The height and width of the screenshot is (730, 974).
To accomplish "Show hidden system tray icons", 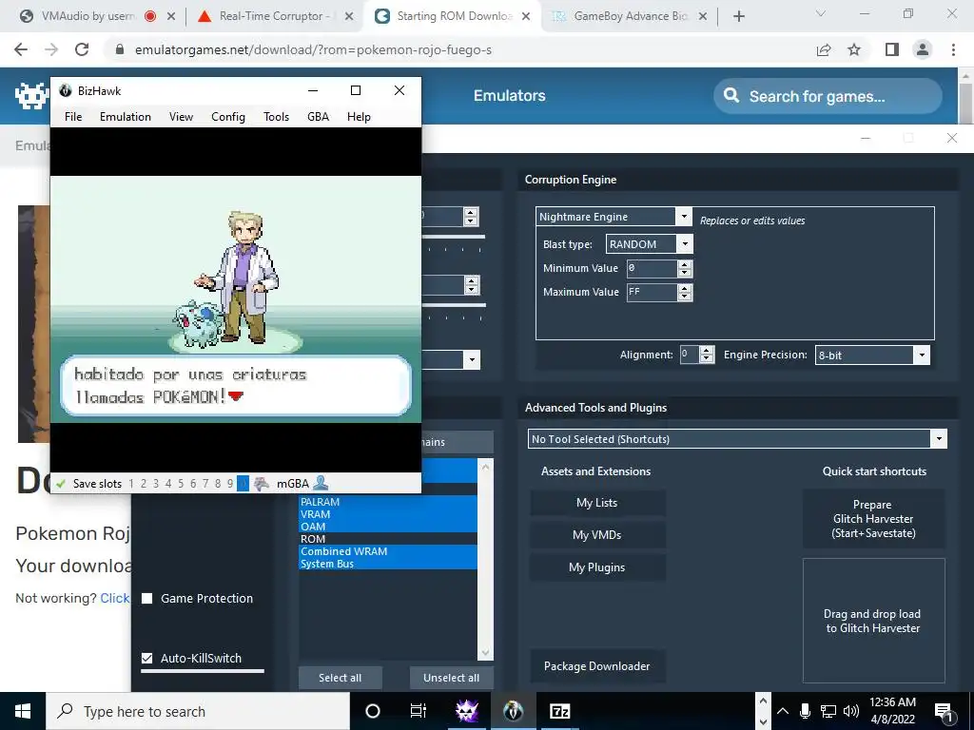I will (x=783, y=711).
